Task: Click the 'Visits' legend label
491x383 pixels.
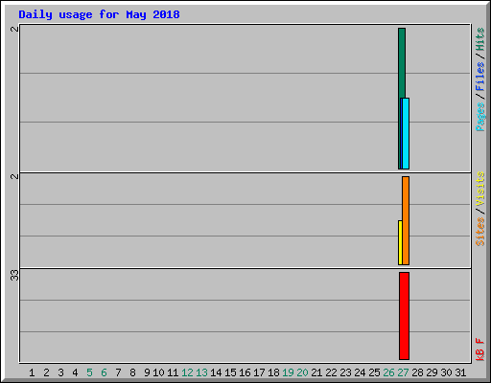Action: pos(480,189)
